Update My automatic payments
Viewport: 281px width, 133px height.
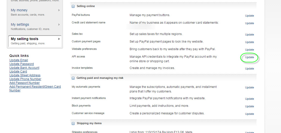click(x=249, y=87)
